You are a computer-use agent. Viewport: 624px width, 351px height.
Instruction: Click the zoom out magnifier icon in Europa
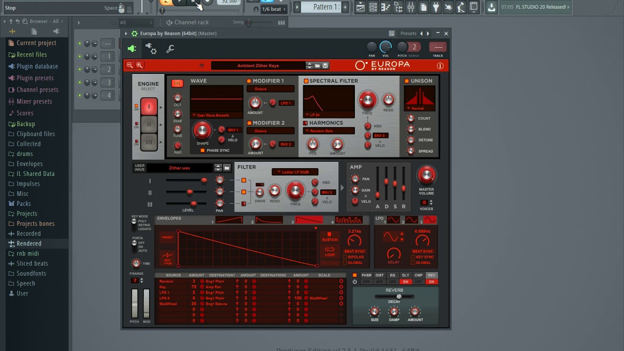point(130,65)
